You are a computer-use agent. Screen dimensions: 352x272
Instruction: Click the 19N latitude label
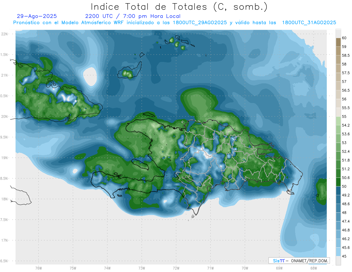[4, 158]
